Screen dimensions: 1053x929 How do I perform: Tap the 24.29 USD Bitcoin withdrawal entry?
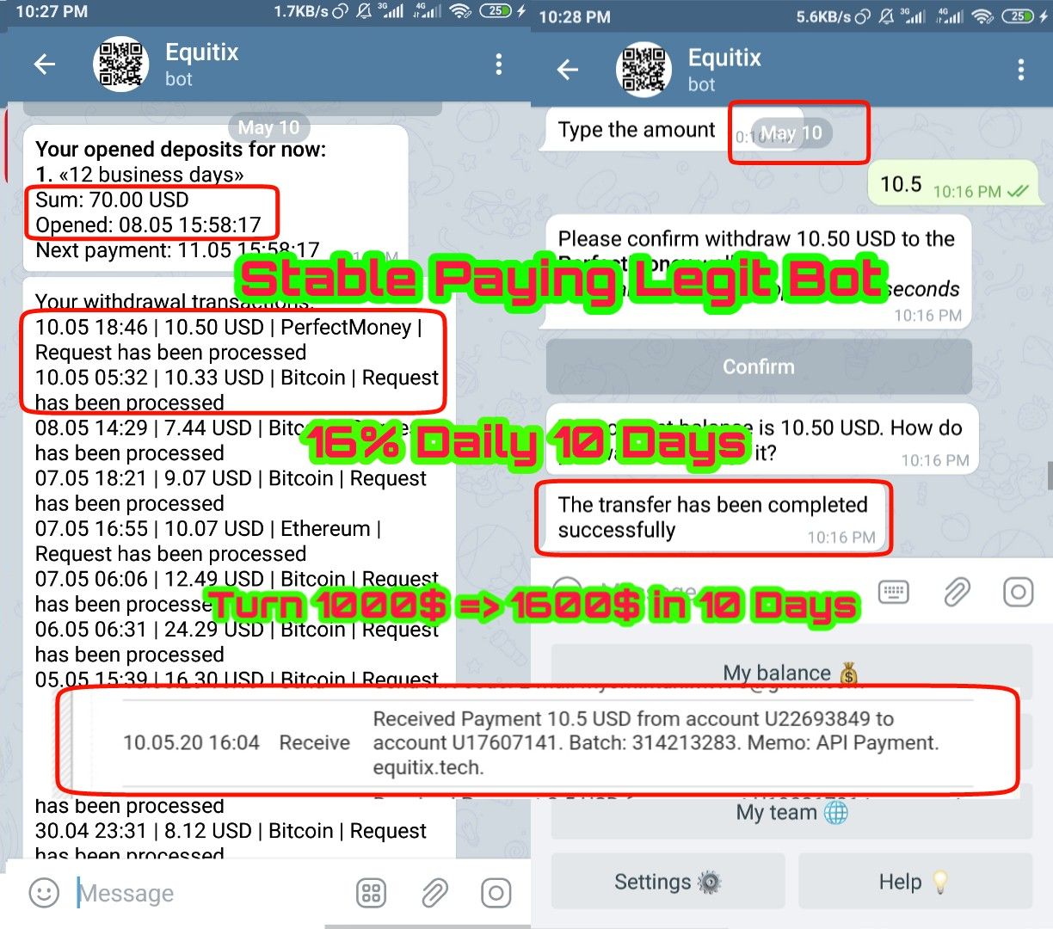(x=237, y=642)
